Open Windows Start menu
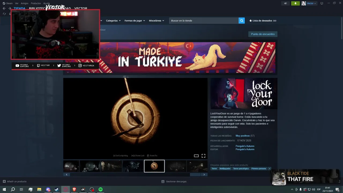The width and height of the screenshot is (343, 193). (x=4, y=190)
